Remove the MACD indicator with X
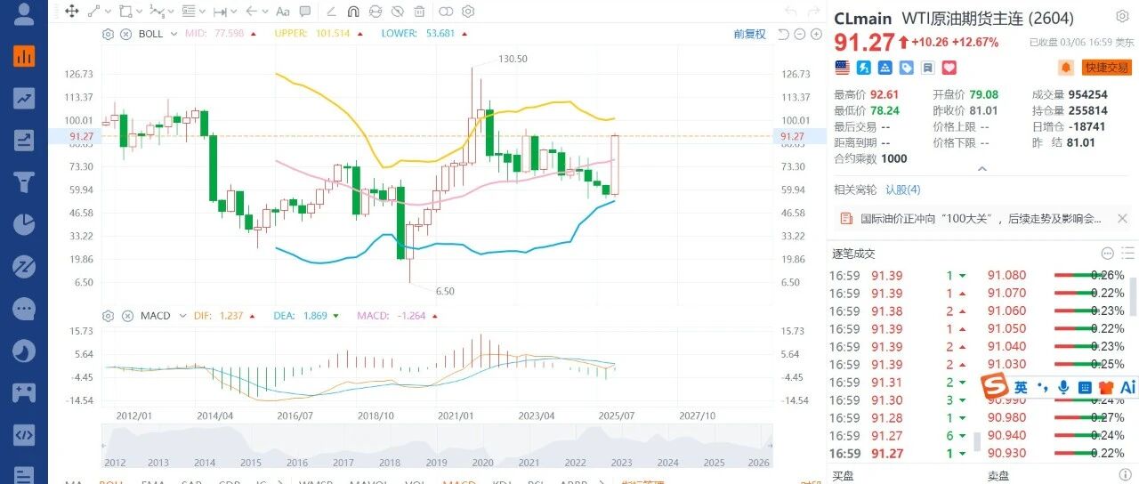The image size is (1139, 484). [x=125, y=316]
